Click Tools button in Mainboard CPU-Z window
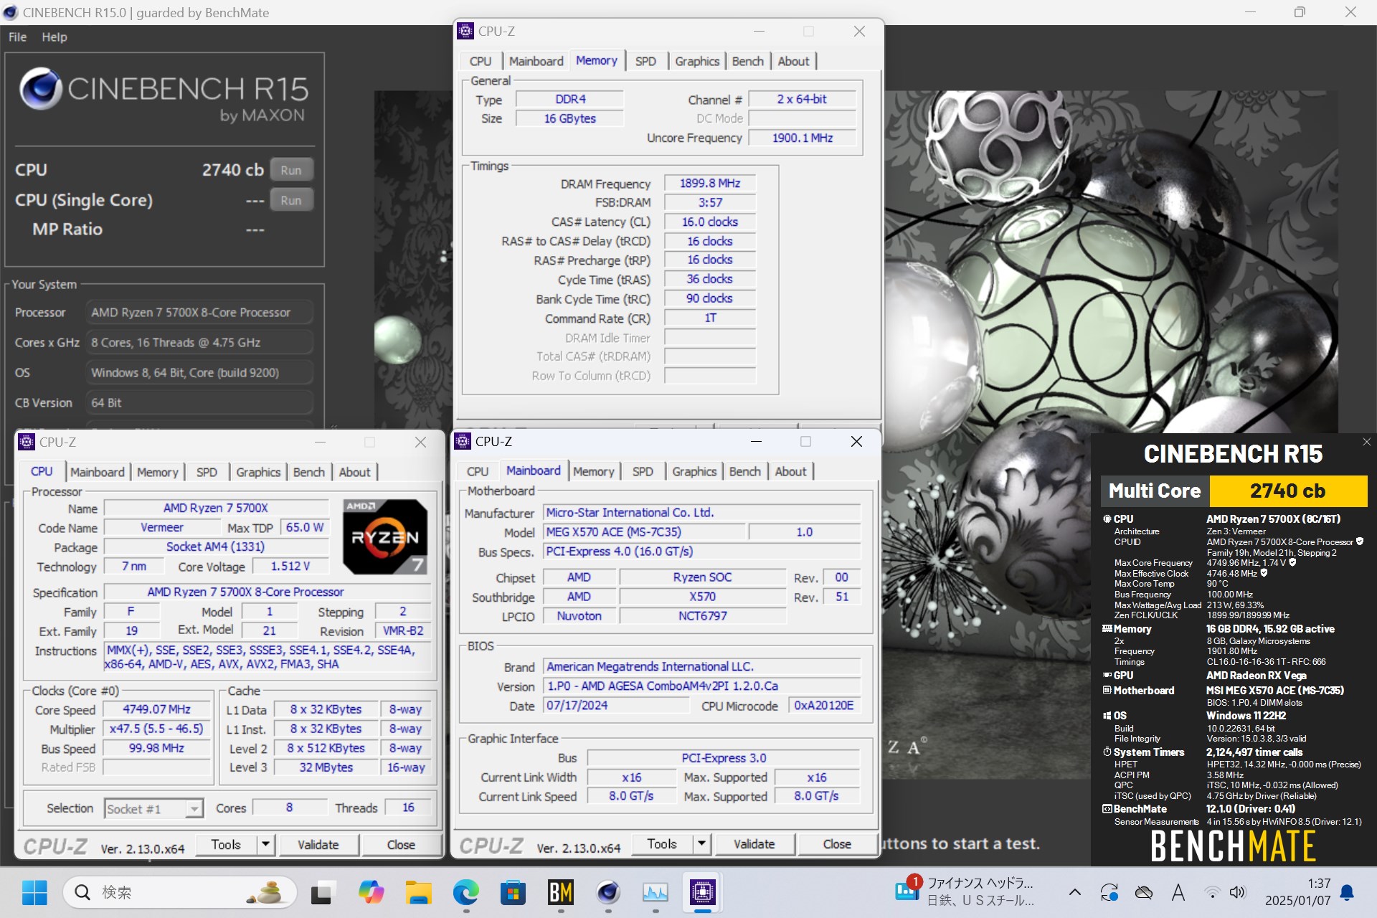 662,844
